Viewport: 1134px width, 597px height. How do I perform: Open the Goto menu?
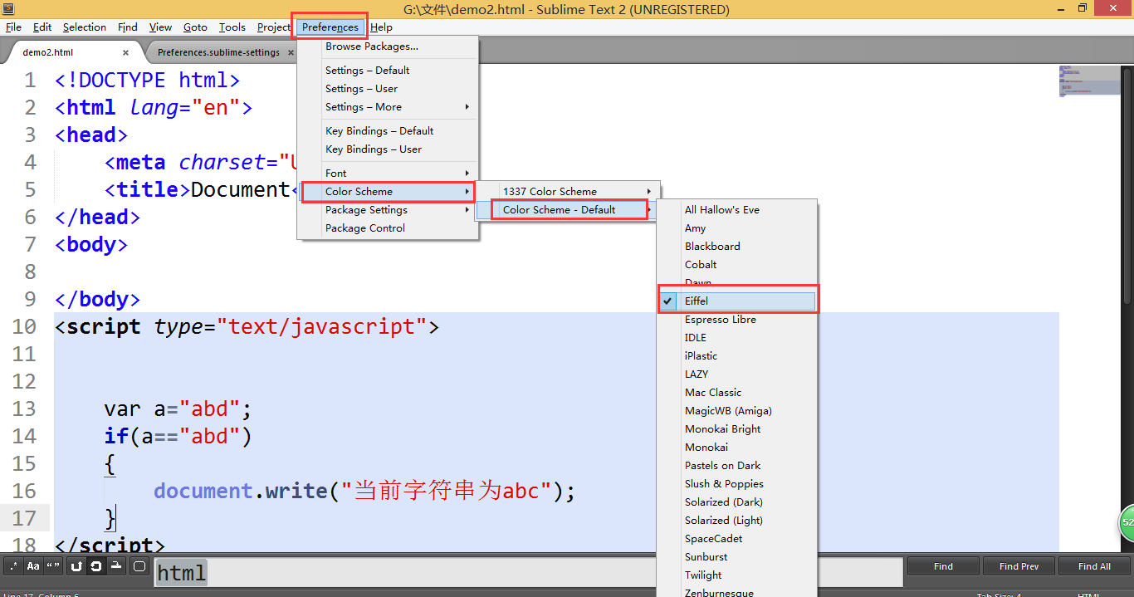click(x=195, y=27)
